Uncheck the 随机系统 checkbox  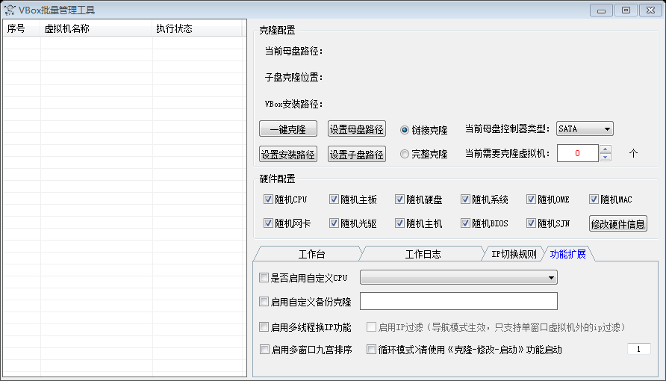click(465, 199)
